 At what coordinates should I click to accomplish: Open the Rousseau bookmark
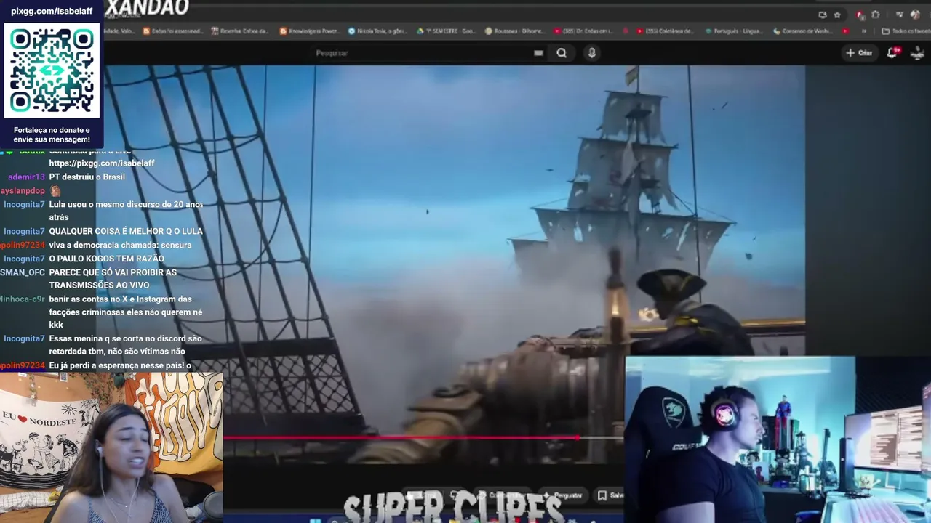coord(514,31)
